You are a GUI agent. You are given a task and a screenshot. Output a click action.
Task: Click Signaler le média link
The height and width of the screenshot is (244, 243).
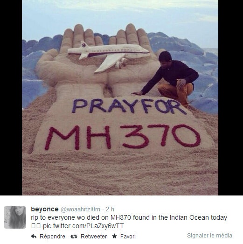coord(209,236)
